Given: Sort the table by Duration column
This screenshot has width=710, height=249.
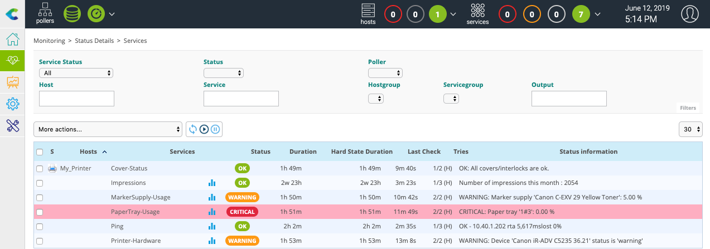Looking at the screenshot, I should click(303, 152).
